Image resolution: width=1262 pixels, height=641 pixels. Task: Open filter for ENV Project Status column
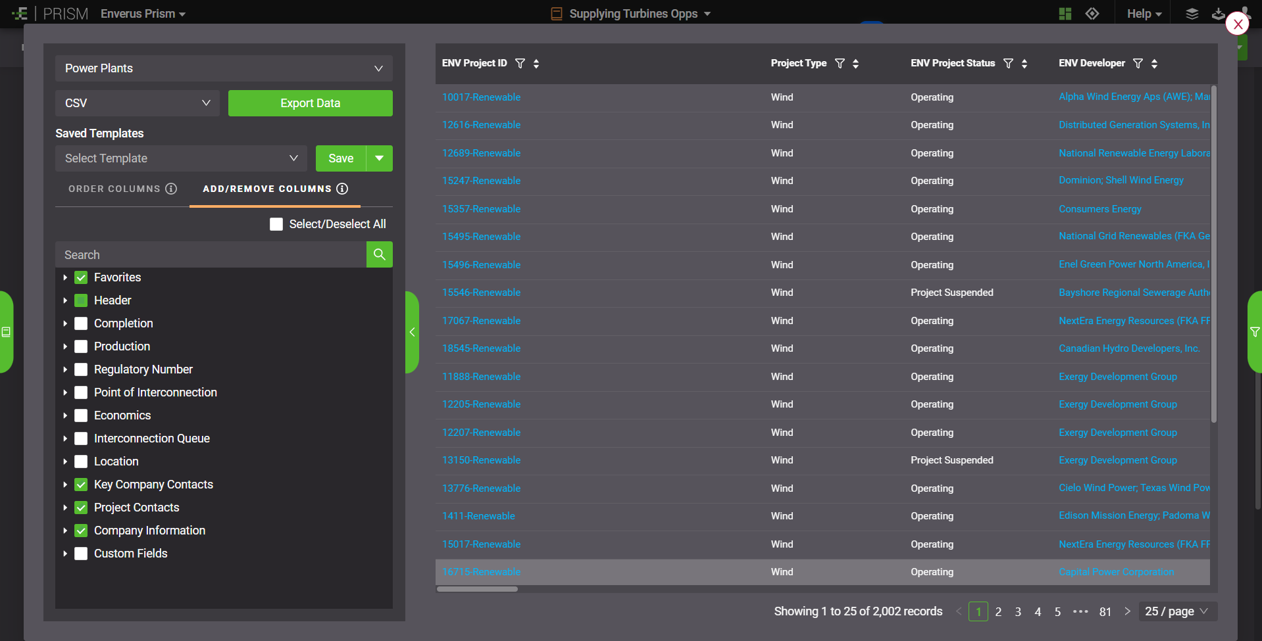tap(1008, 63)
